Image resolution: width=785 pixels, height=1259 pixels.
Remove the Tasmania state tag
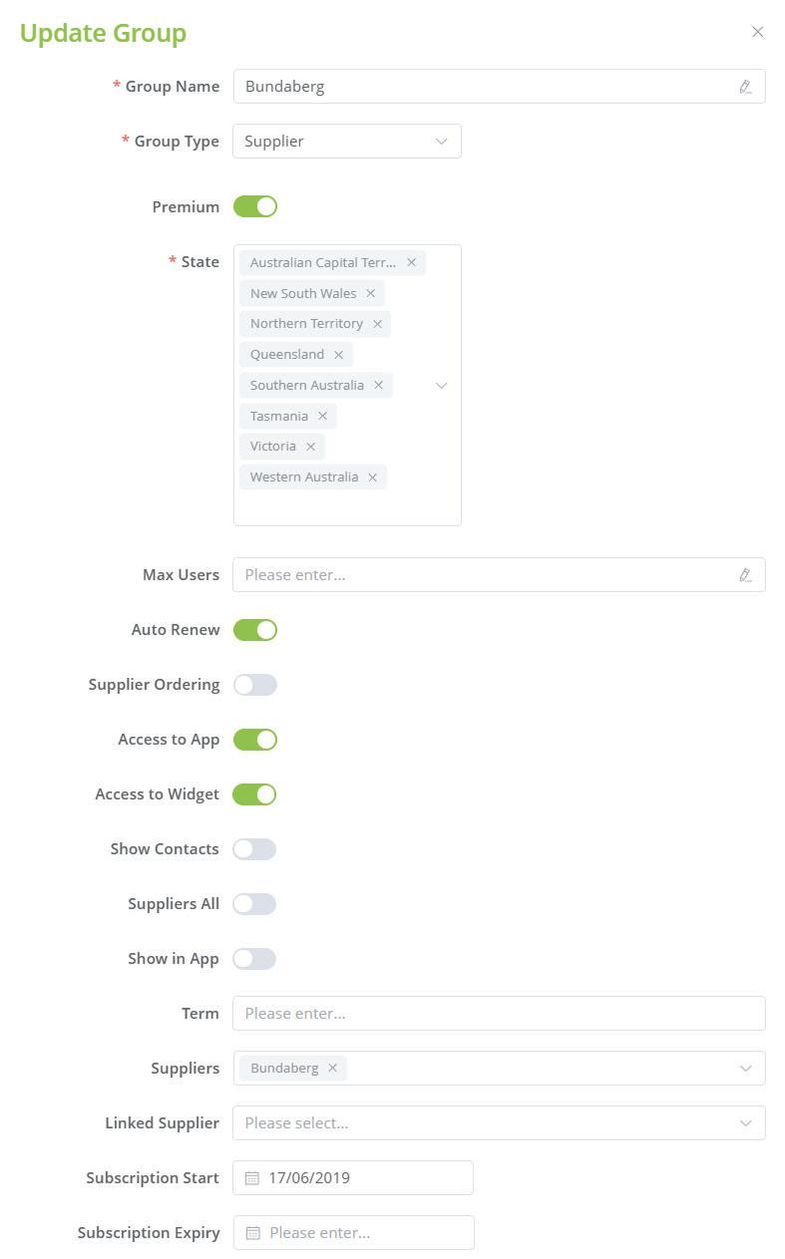click(322, 416)
